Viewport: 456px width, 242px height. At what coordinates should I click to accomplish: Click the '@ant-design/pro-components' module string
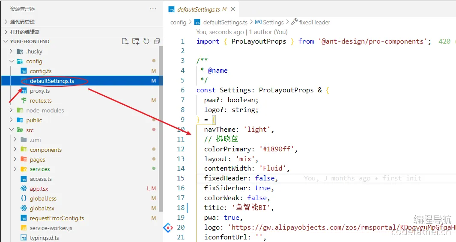tap(373, 41)
